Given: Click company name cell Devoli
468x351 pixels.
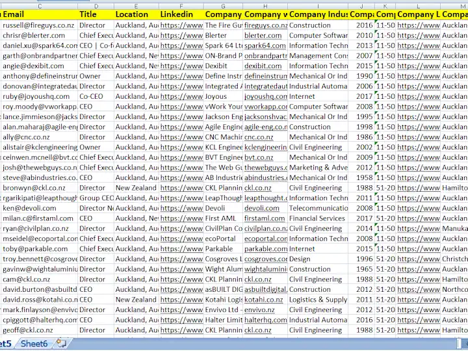Looking at the screenshot, I should [223, 208].
